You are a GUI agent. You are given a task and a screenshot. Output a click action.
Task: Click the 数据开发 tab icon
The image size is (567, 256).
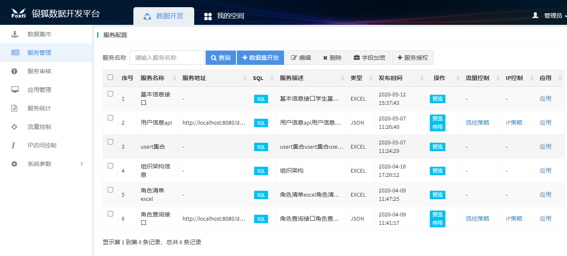(147, 16)
